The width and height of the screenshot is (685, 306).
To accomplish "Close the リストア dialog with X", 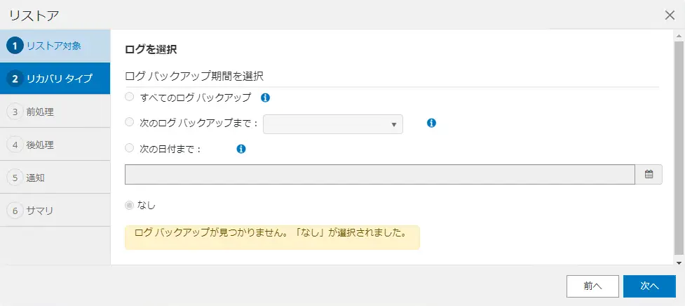I will 670,15.
